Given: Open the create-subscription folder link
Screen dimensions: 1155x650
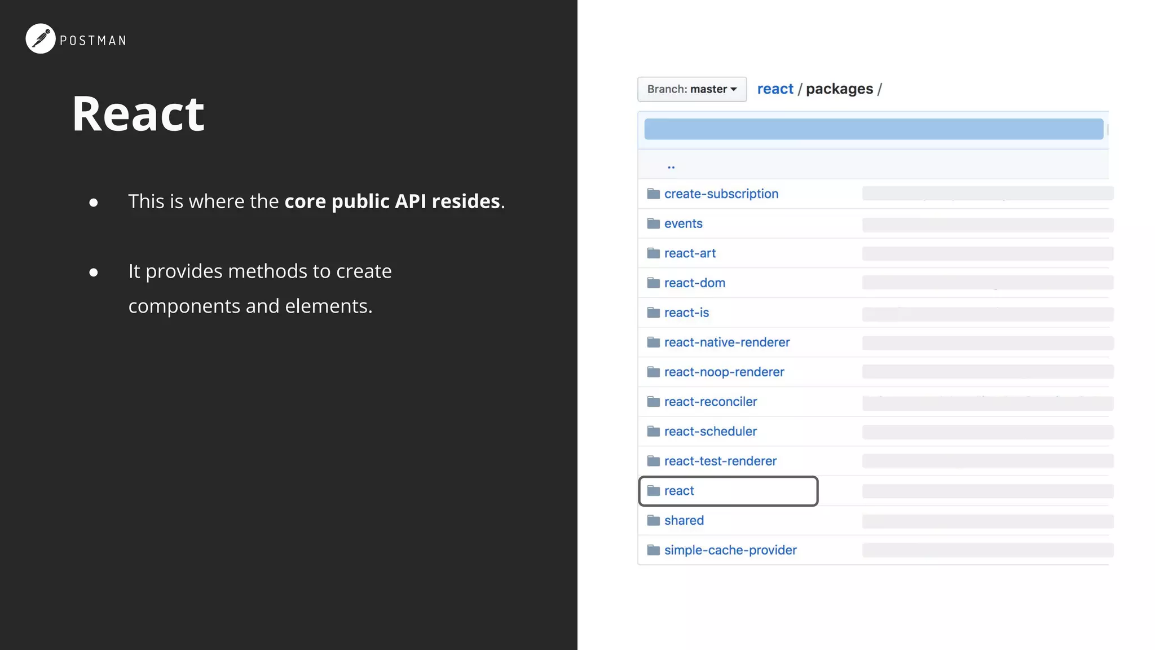Looking at the screenshot, I should coord(721,194).
